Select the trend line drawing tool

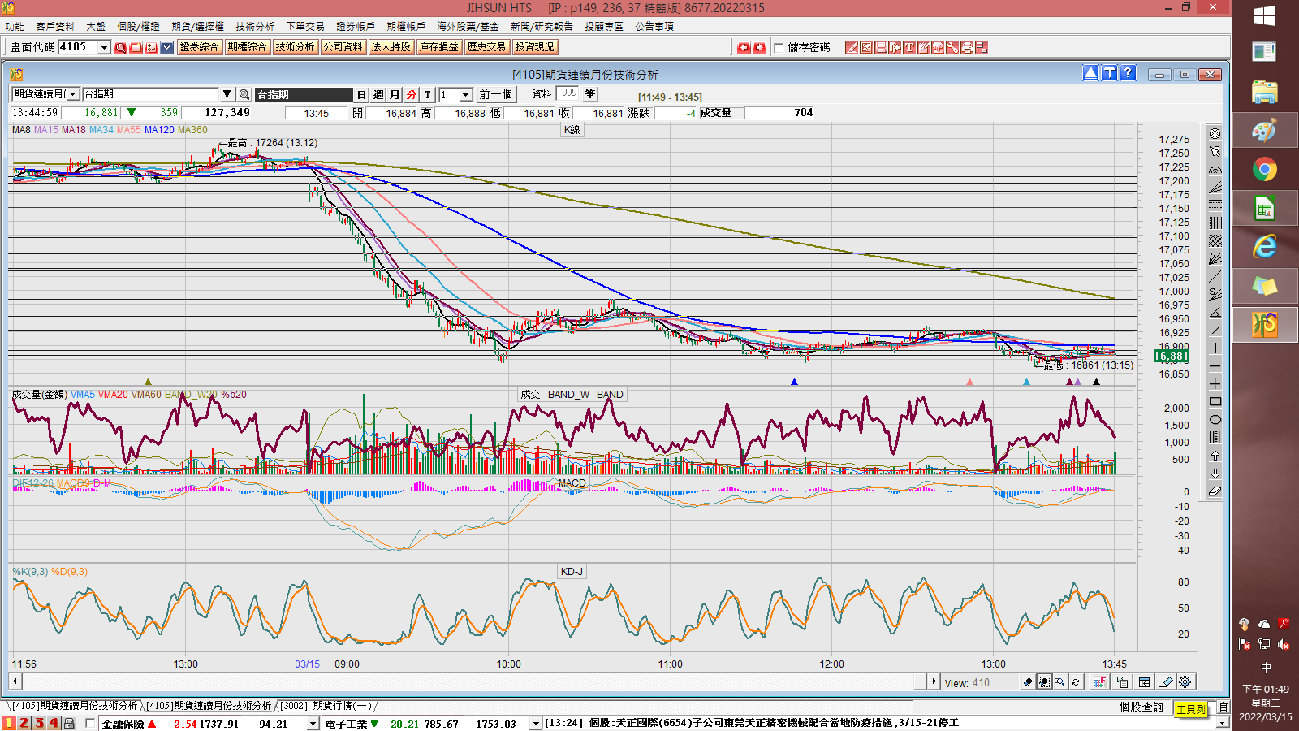1215,276
